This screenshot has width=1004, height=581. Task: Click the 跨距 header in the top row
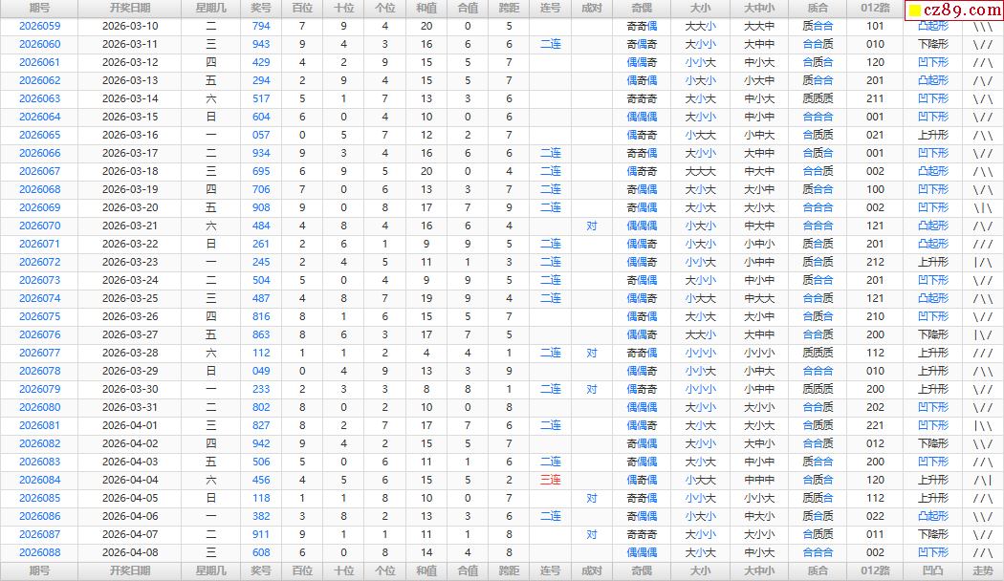(x=509, y=8)
